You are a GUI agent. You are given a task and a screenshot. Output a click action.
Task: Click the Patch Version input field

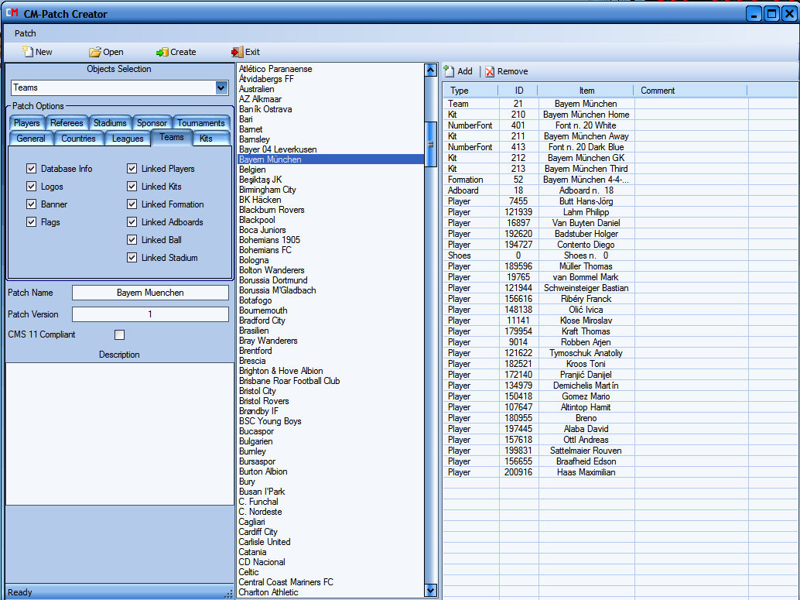pos(150,314)
